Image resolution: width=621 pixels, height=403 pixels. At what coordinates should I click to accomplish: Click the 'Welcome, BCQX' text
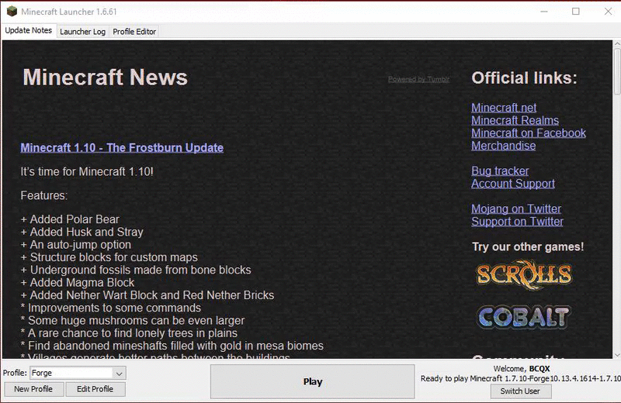(522, 369)
